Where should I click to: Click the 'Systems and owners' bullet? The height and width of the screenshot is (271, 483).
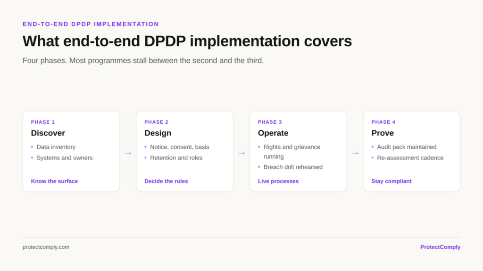pos(64,158)
